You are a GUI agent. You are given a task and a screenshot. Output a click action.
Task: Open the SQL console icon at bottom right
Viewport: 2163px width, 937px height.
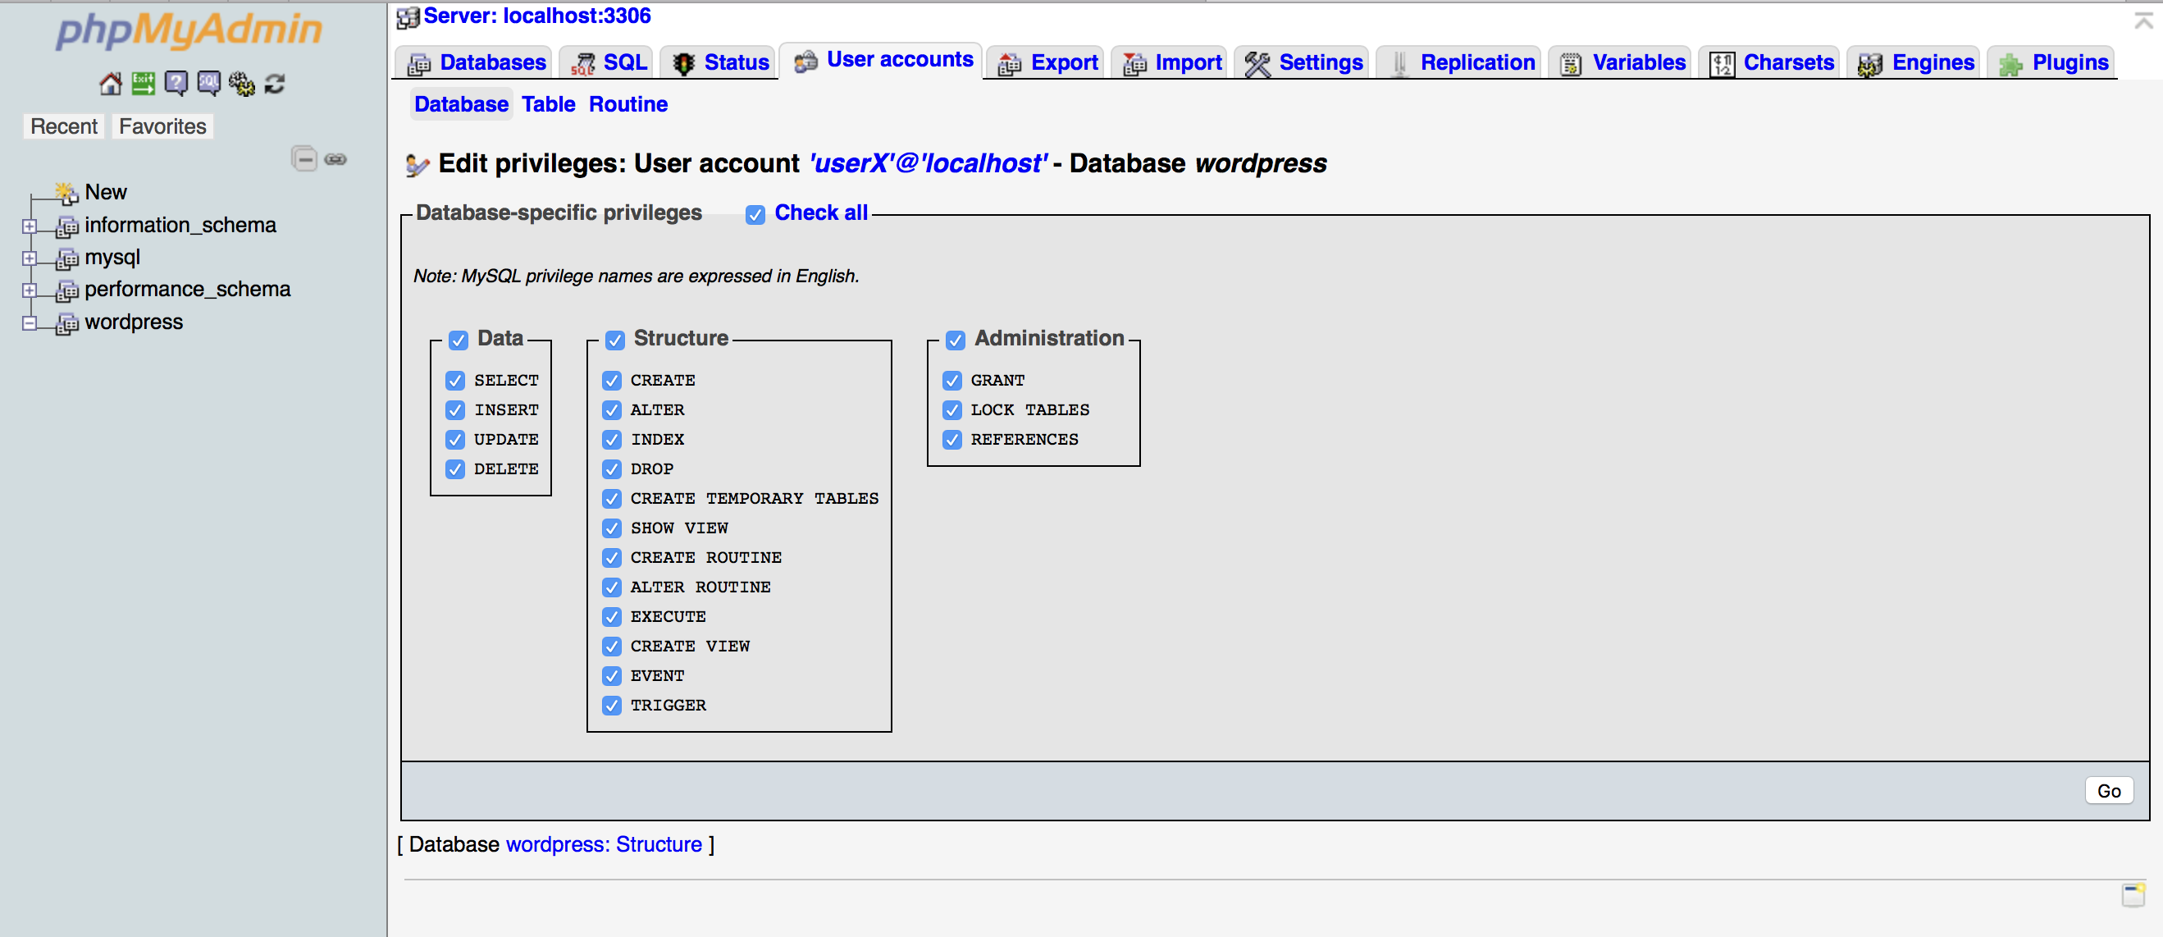(2133, 895)
